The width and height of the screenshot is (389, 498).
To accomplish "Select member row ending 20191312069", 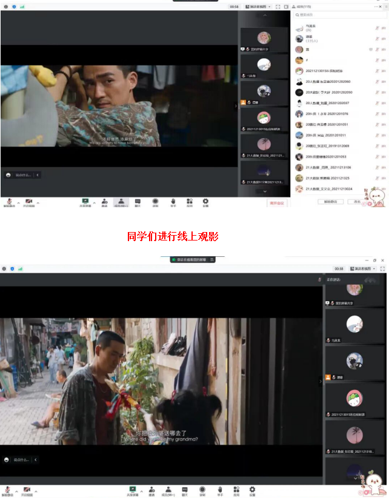I will tap(340, 146).
